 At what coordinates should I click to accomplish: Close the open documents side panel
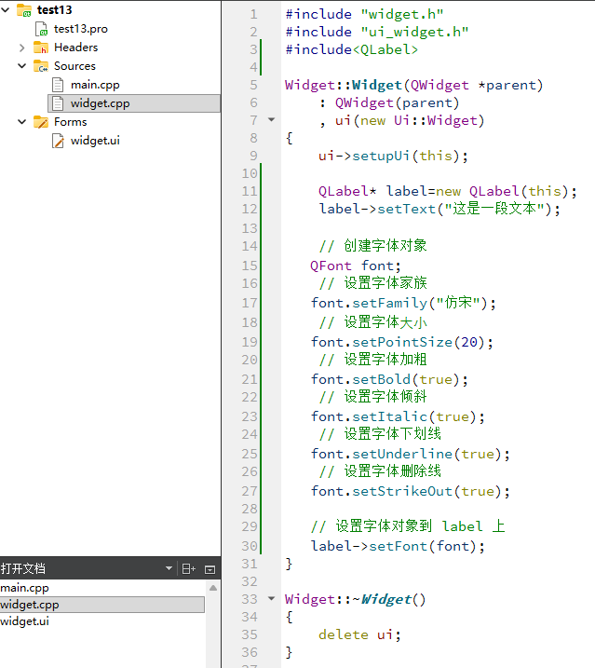point(210,569)
